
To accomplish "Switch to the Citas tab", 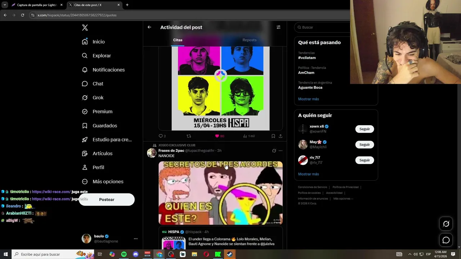I will pos(178,40).
